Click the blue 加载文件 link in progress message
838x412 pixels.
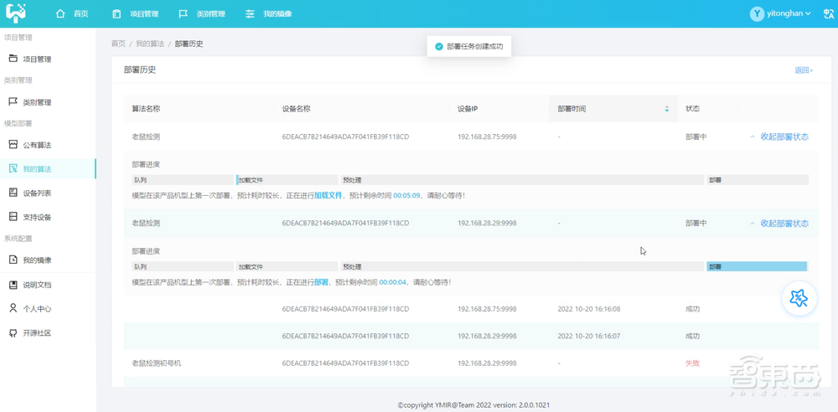coord(328,196)
